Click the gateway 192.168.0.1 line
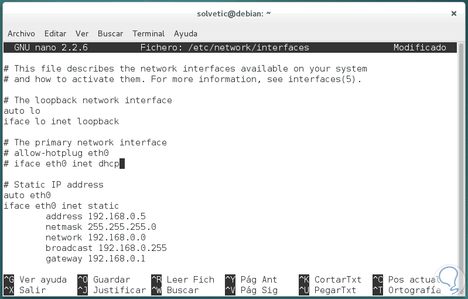The width and height of the screenshot is (468, 299). [x=95, y=259]
